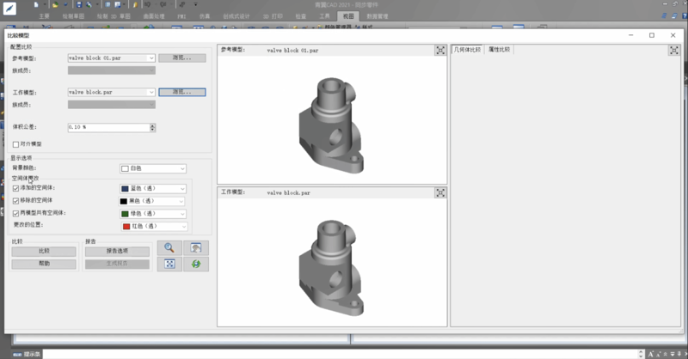Open the 更改的位置 red color dropdown
688x359 pixels.
pyautogui.click(x=182, y=226)
